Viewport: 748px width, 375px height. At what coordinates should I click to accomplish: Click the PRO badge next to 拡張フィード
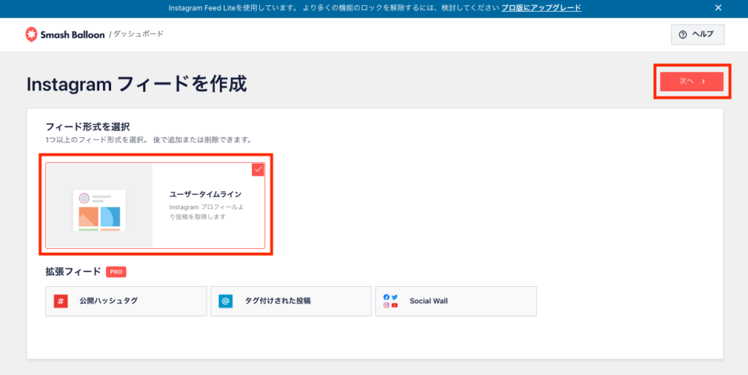[x=116, y=272]
